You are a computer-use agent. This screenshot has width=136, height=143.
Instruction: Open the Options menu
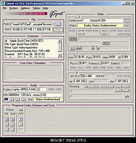[x=25, y=8]
